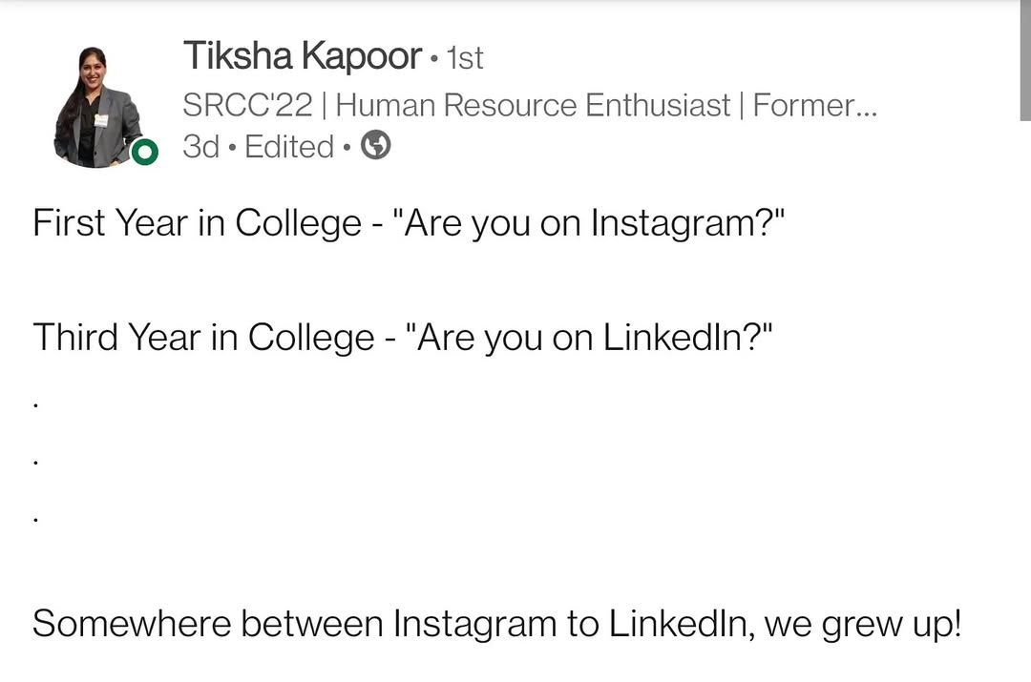Expand the truncated headline at "Former..."

pyautogui.click(x=814, y=105)
